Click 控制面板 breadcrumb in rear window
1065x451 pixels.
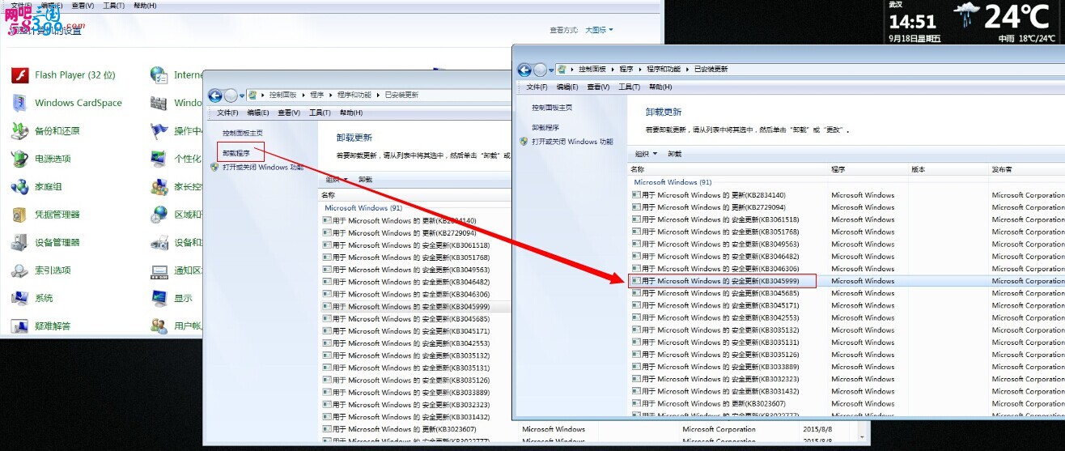pyautogui.click(x=282, y=95)
